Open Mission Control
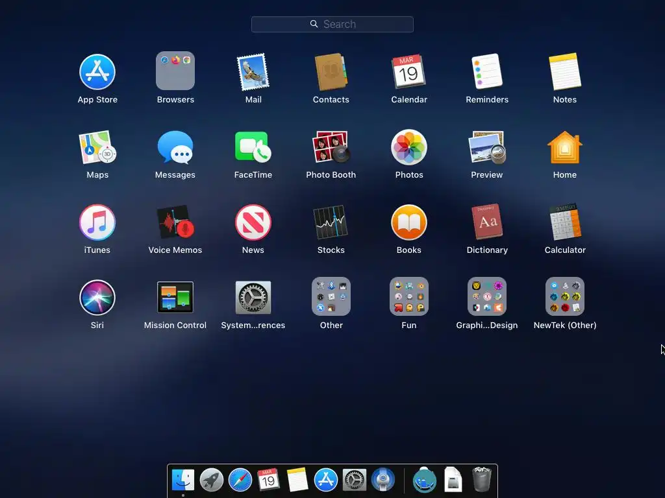The image size is (665, 498). click(175, 297)
